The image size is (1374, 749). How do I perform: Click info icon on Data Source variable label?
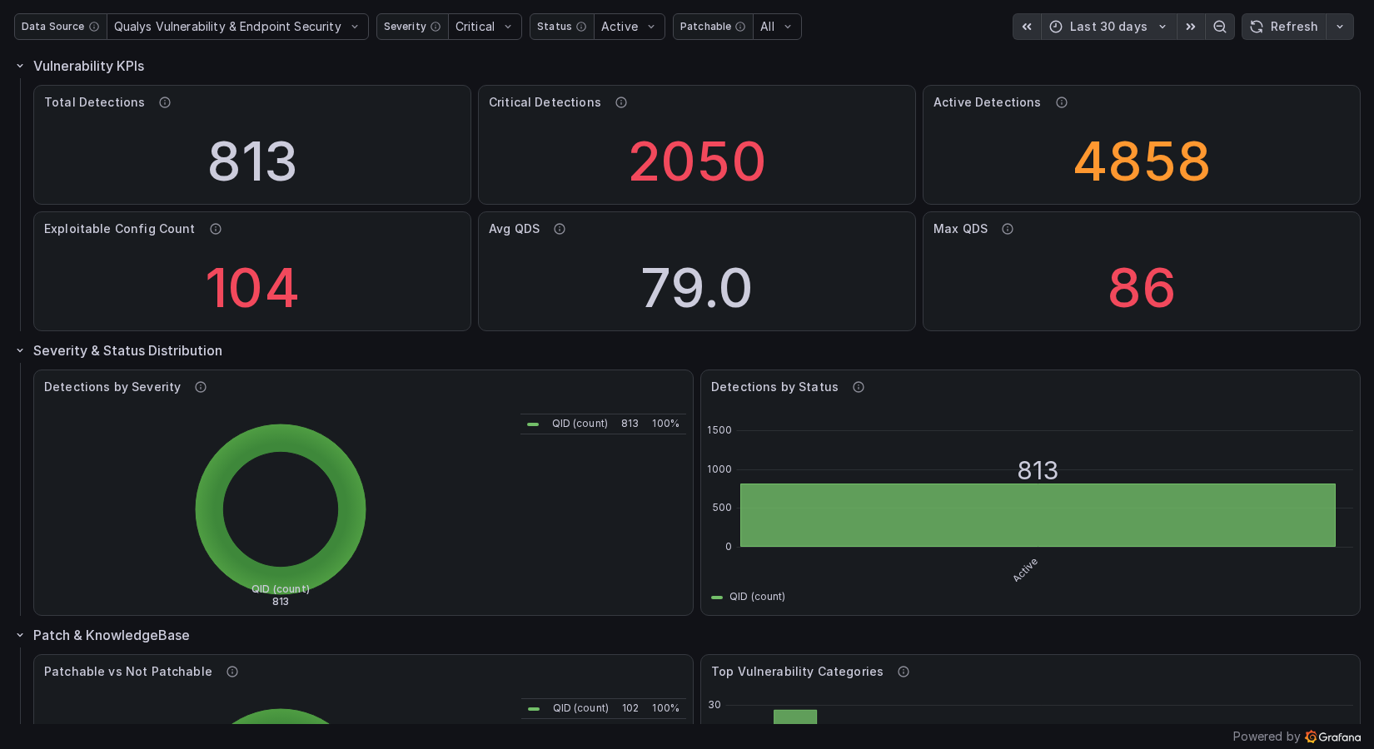(94, 27)
